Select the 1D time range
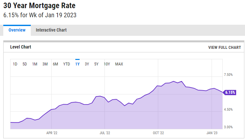The width and height of the screenshot is (245, 140). (15, 64)
